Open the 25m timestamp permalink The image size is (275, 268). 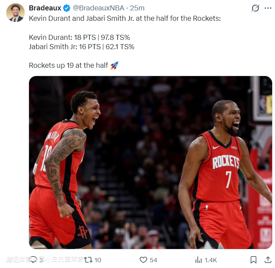click(137, 8)
